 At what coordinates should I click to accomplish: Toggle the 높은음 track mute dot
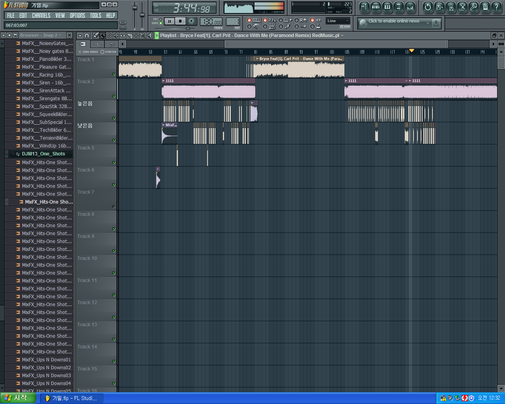point(114,118)
